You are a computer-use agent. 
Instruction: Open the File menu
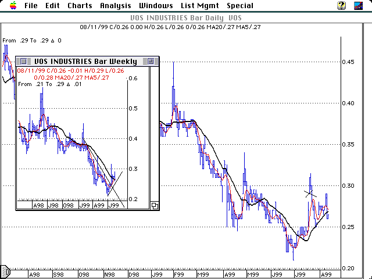point(31,6)
